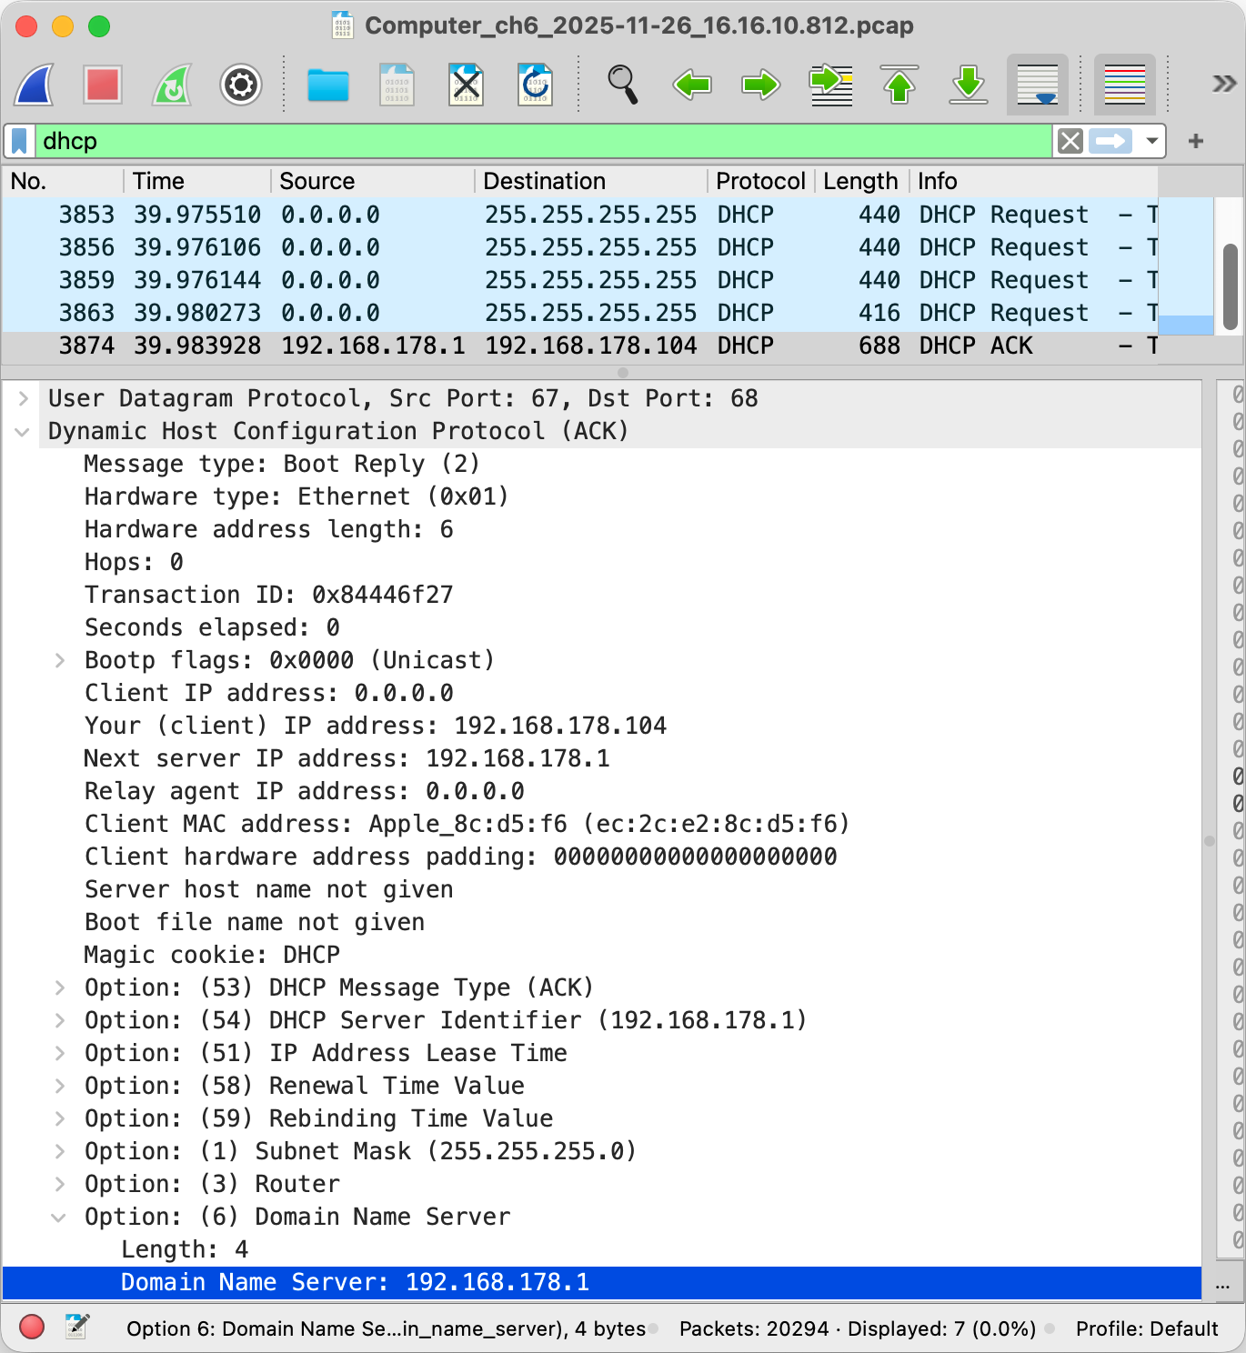
Task: Toggle packet colorization rules
Action: coord(1124,85)
